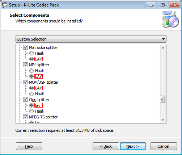Open the Custom Selection dropdown
The width and height of the screenshot is (182, 155).
coord(91,39)
